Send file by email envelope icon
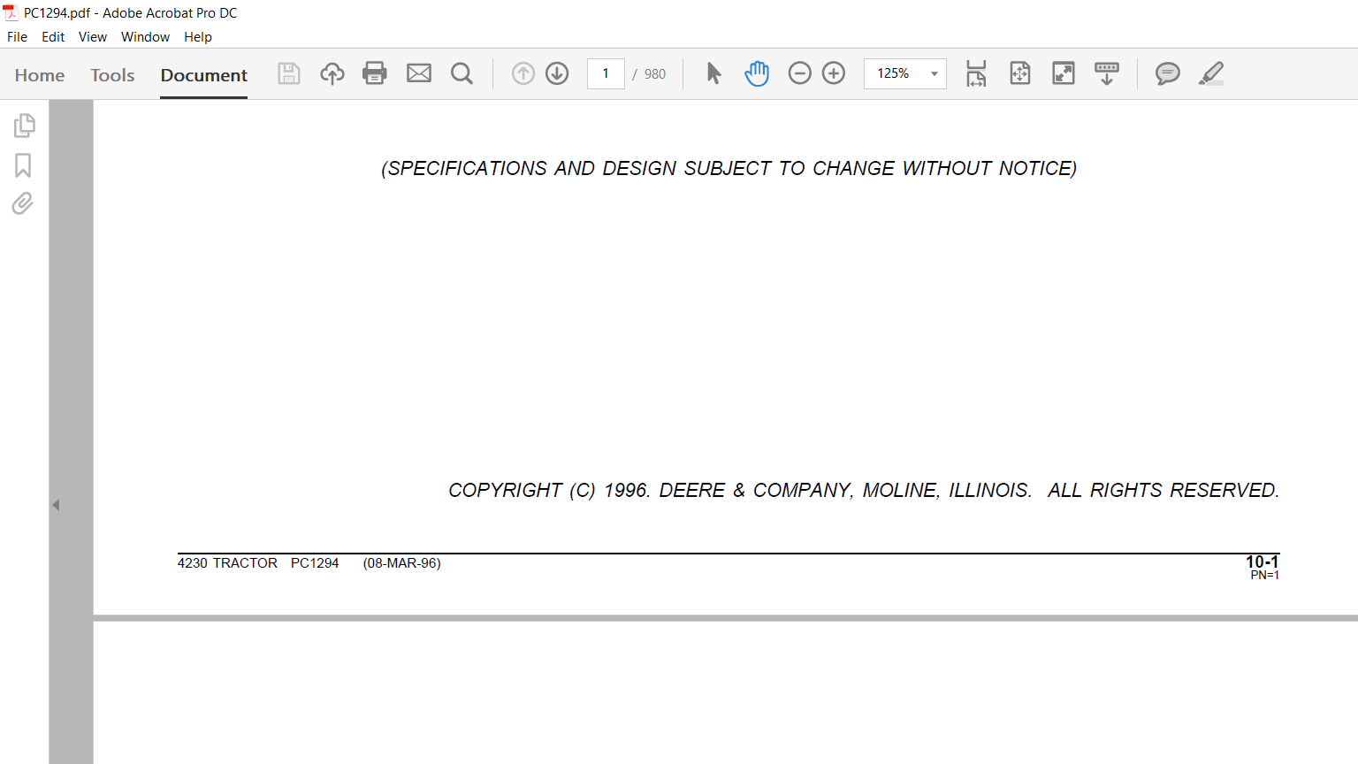This screenshot has height=764, width=1358. coord(419,73)
